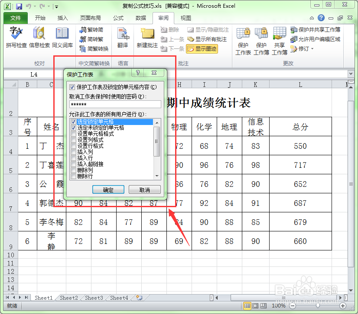Open 保护并共享工作簿
The height and width of the screenshot is (314, 358).
pos(315,29)
